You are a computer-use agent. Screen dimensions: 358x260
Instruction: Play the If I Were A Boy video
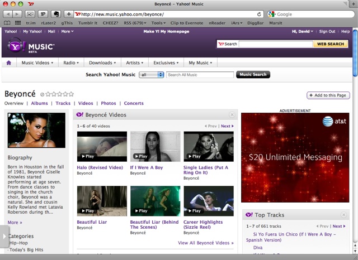click(x=156, y=146)
